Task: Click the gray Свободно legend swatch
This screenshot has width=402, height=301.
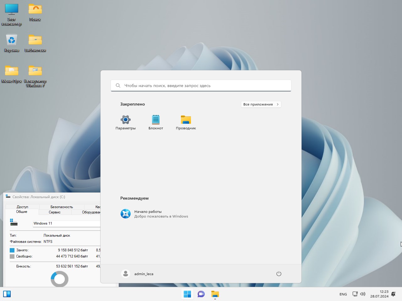Action: [12, 256]
